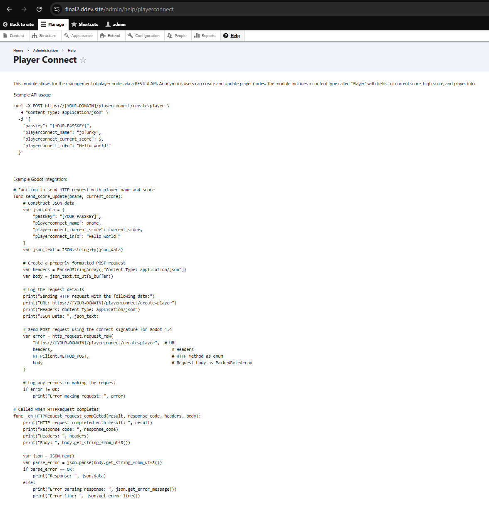The width and height of the screenshot is (489, 509).
Task: Open Configuration in the admin menu
Action: (144, 36)
